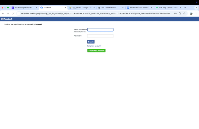Open the password manager key icon
The image size is (199, 129).
coord(176,13)
